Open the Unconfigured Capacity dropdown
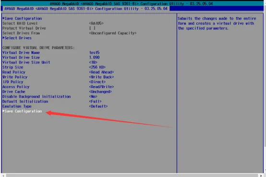Viewport: 266px width, 177px height. [113, 33]
